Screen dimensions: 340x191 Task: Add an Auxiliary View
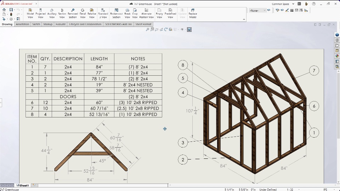[x=52, y=13]
